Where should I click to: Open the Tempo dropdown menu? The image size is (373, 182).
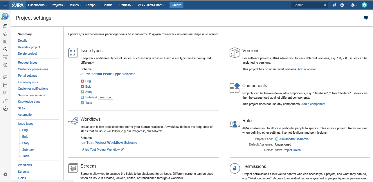[x=92, y=5]
